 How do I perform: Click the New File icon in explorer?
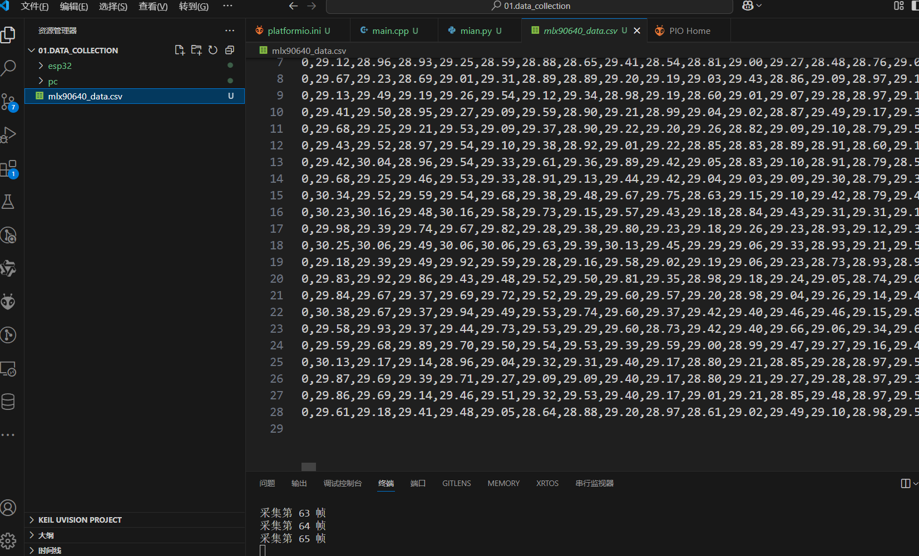[180, 50]
